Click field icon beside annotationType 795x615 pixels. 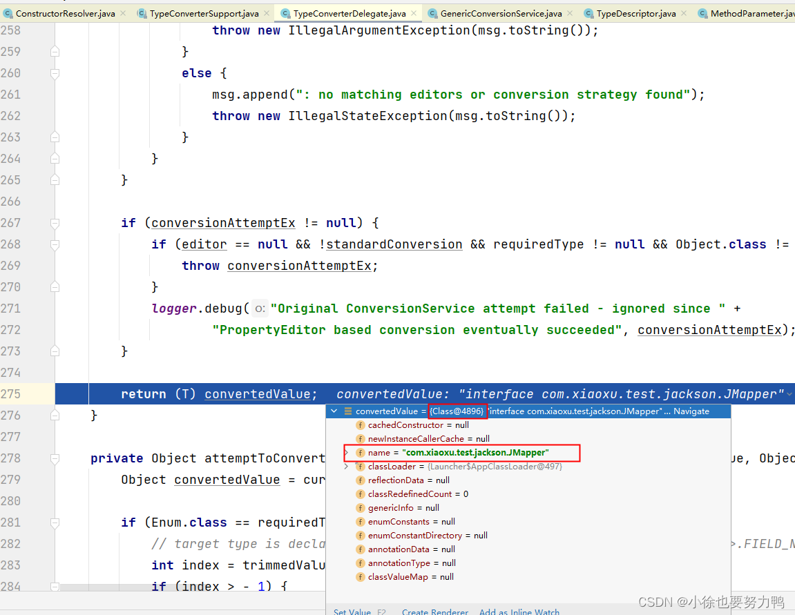[360, 563]
